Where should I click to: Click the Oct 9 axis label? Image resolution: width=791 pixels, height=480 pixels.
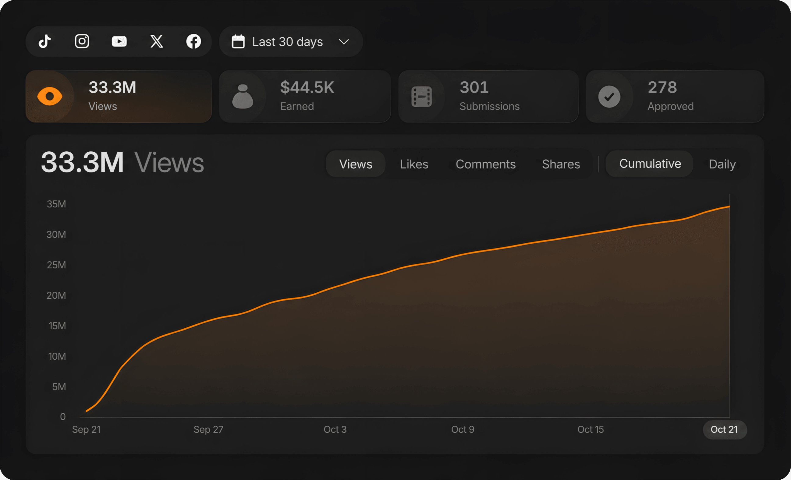click(x=463, y=429)
